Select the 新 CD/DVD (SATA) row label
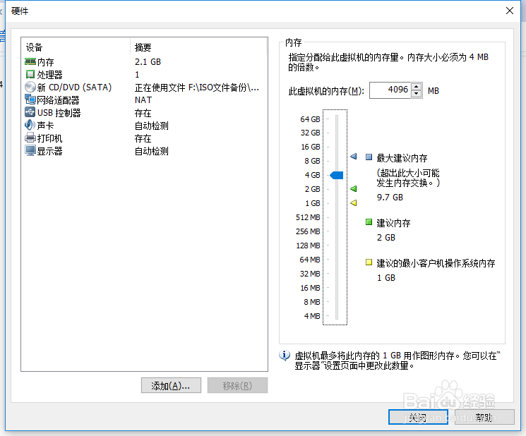This screenshot has width=526, height=436. (74, 87)
